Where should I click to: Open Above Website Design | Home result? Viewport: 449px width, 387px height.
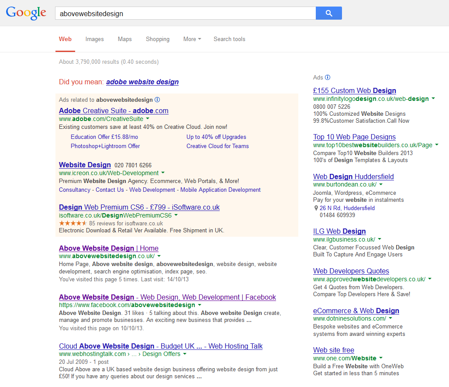pyautogui.click(x=108, y=249)
